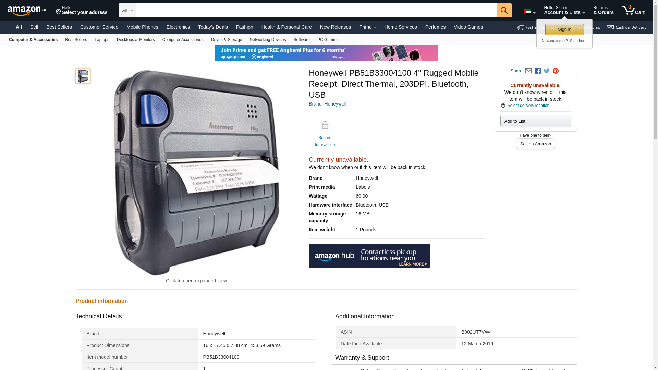This screenshot has height=370, width=658.
Task: Click the yellow Sign in button
Action: point(564,29)
